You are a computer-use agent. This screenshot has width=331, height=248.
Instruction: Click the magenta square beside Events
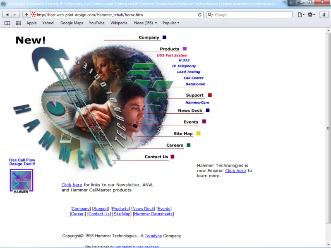204,122
